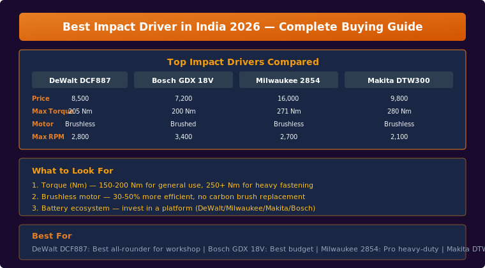Click the Brushless motor value under Makita
The height and width of the screenshot is (268, 485).
pyautogui.click(x=399, y=124)
